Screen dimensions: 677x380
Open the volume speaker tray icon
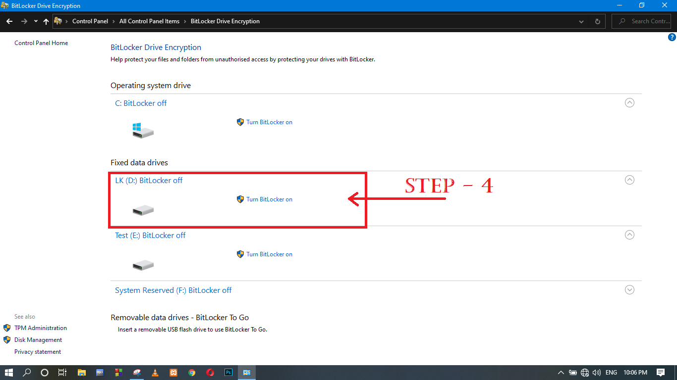click(597, 373)
